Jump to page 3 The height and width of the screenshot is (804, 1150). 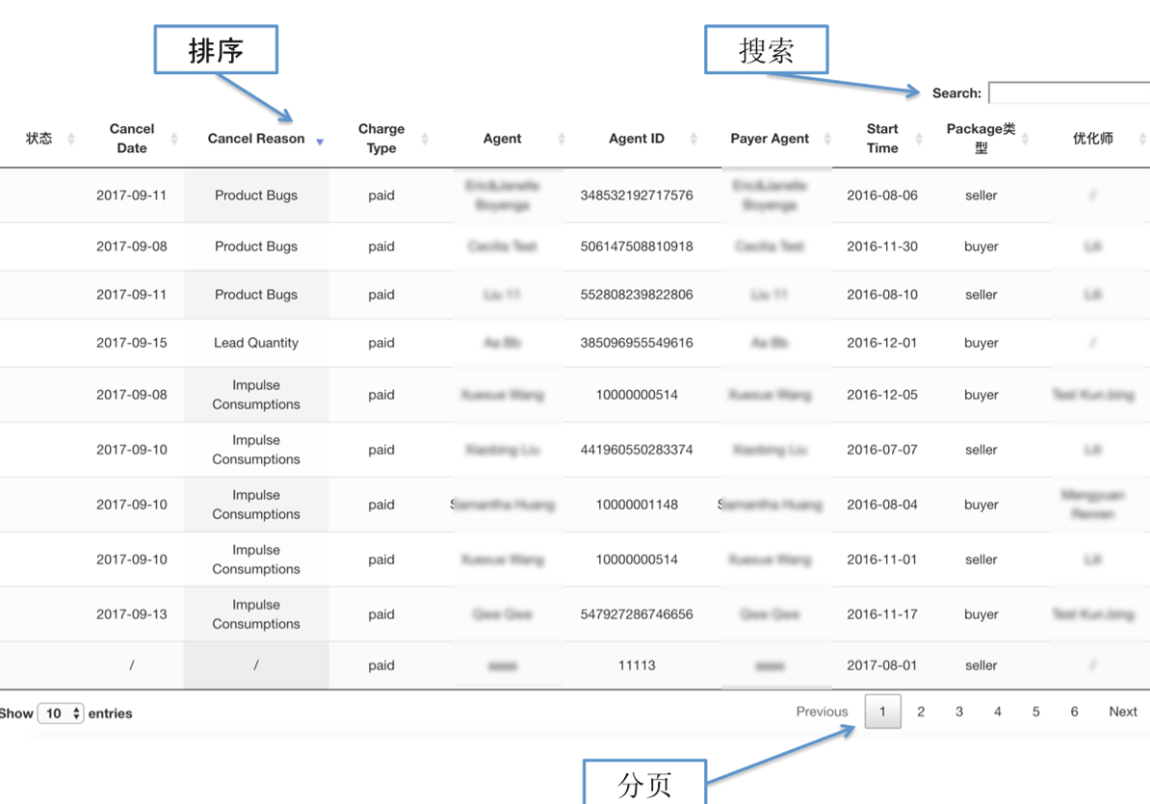coord(959,712)
